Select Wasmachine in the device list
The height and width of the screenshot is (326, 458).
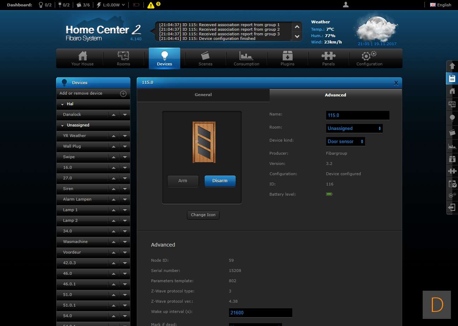pyautogui.click(x=75, y=242)
